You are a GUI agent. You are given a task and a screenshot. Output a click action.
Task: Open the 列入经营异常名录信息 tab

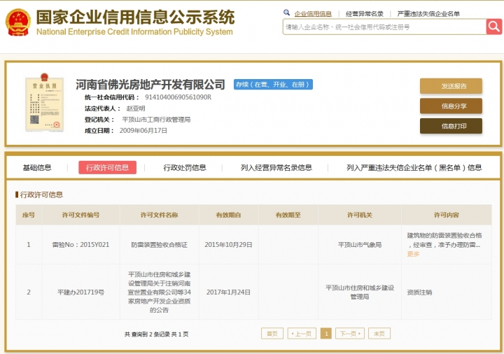coord(276,167)
